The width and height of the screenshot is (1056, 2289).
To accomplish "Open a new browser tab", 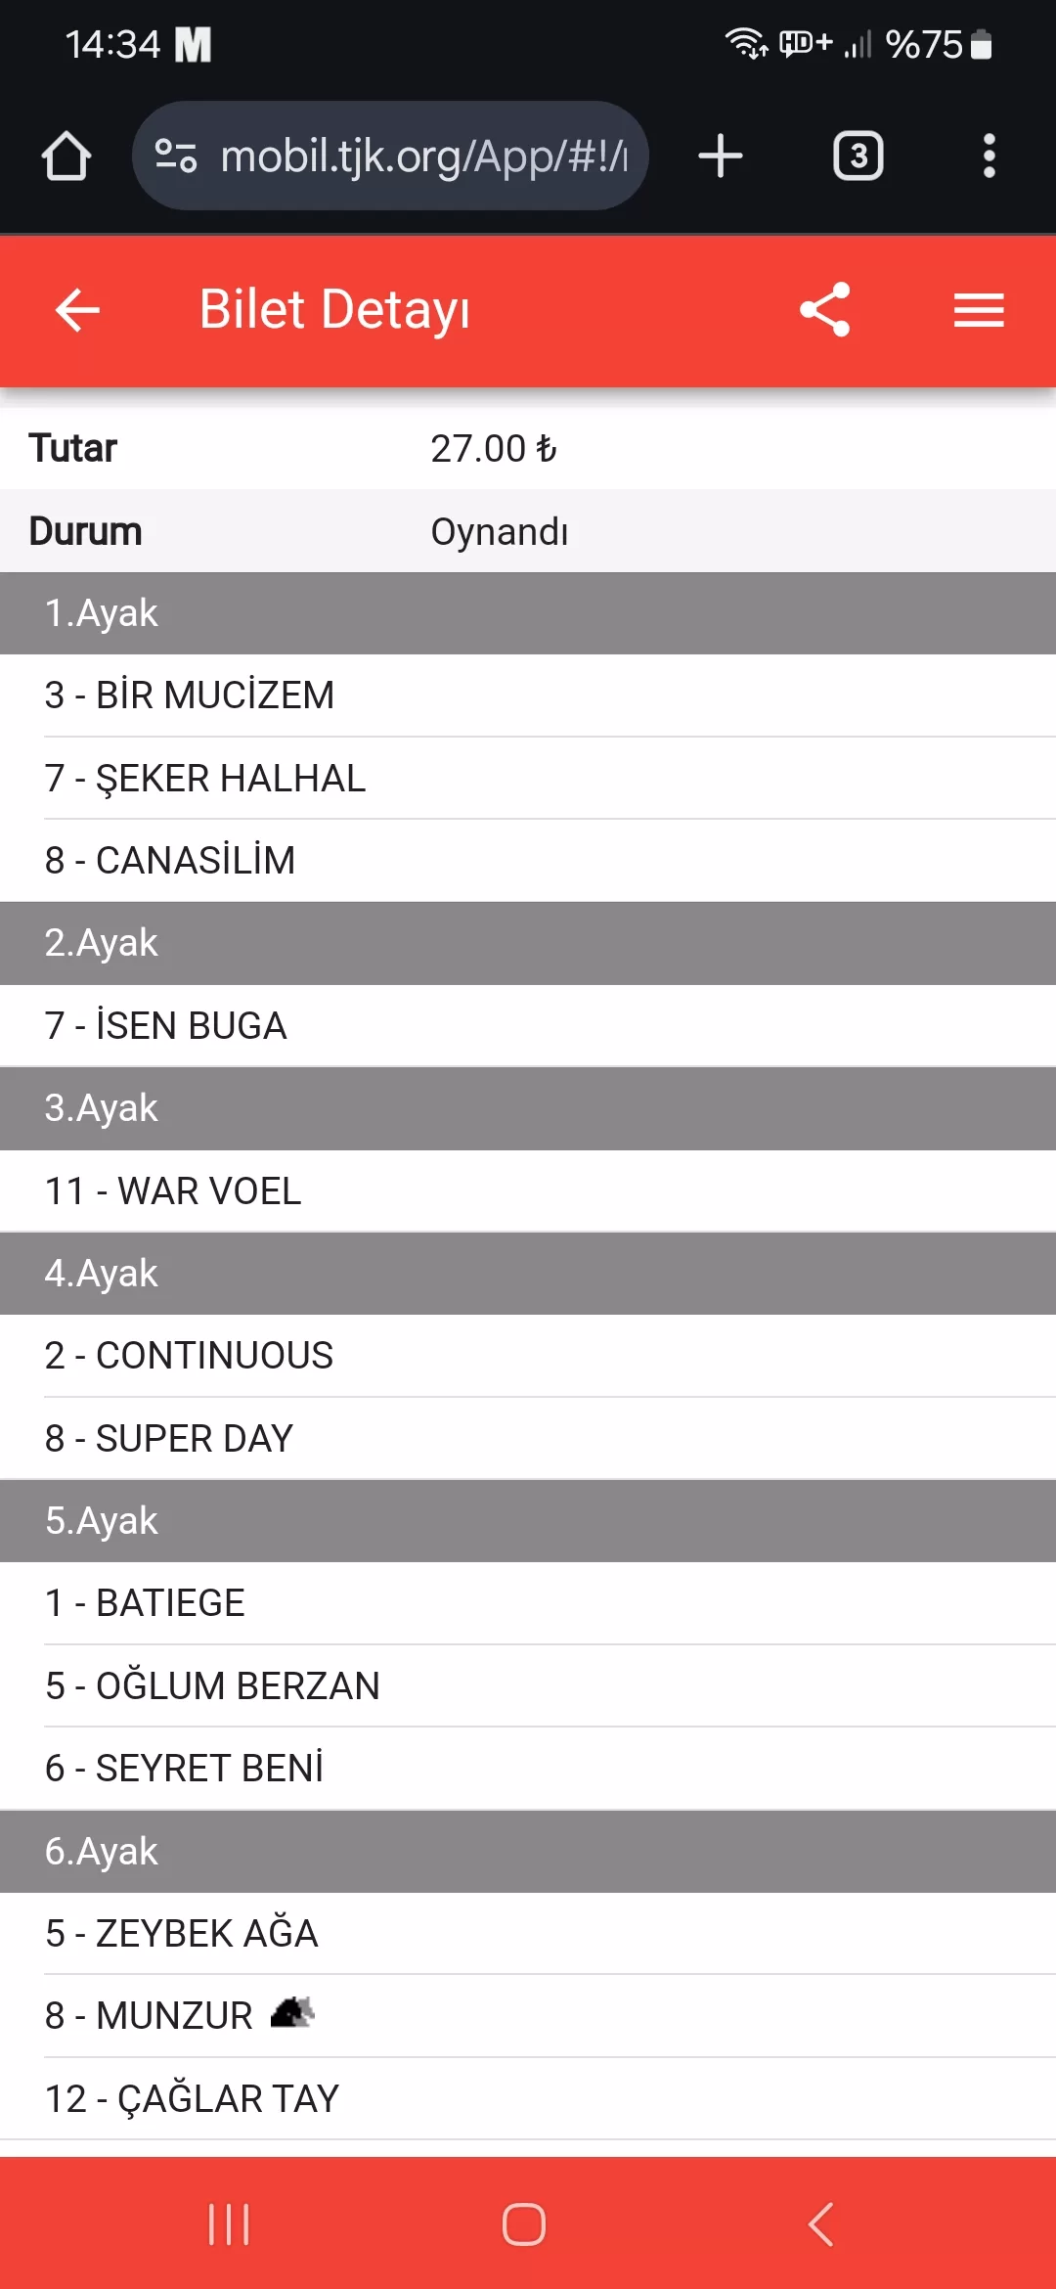I will pyautogui.click(x=721, y=157).
